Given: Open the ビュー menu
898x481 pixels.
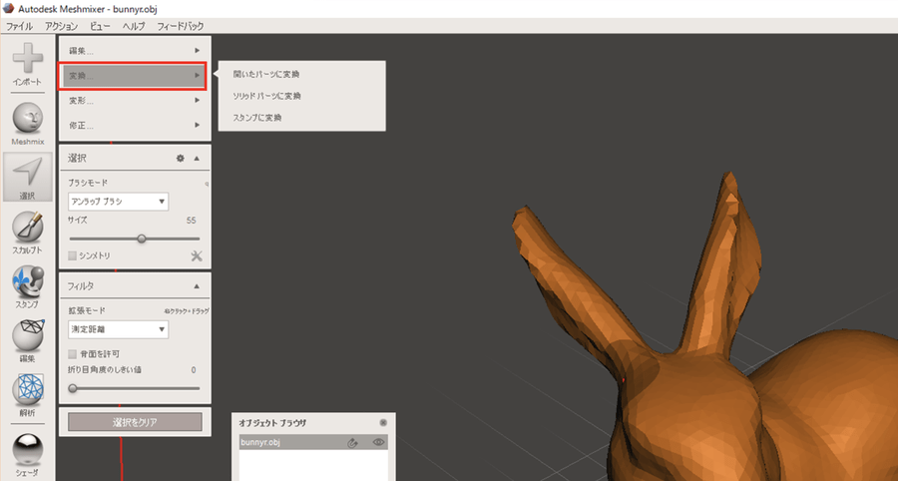Looking at the screenshot, I should pyautogui.click(x=100, y=26).
